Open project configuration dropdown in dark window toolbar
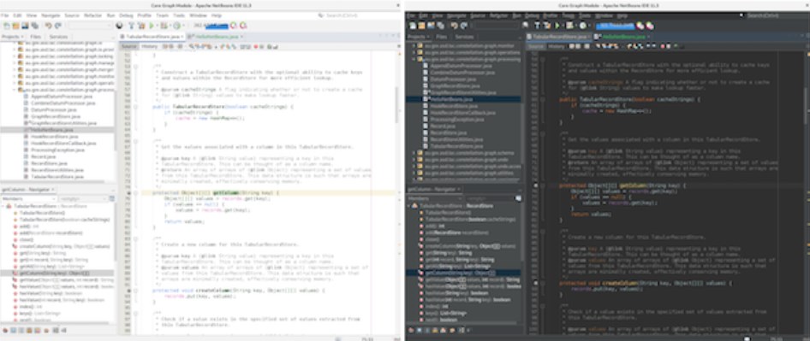This screenshot has height=341, width=810. coord(497,26)
